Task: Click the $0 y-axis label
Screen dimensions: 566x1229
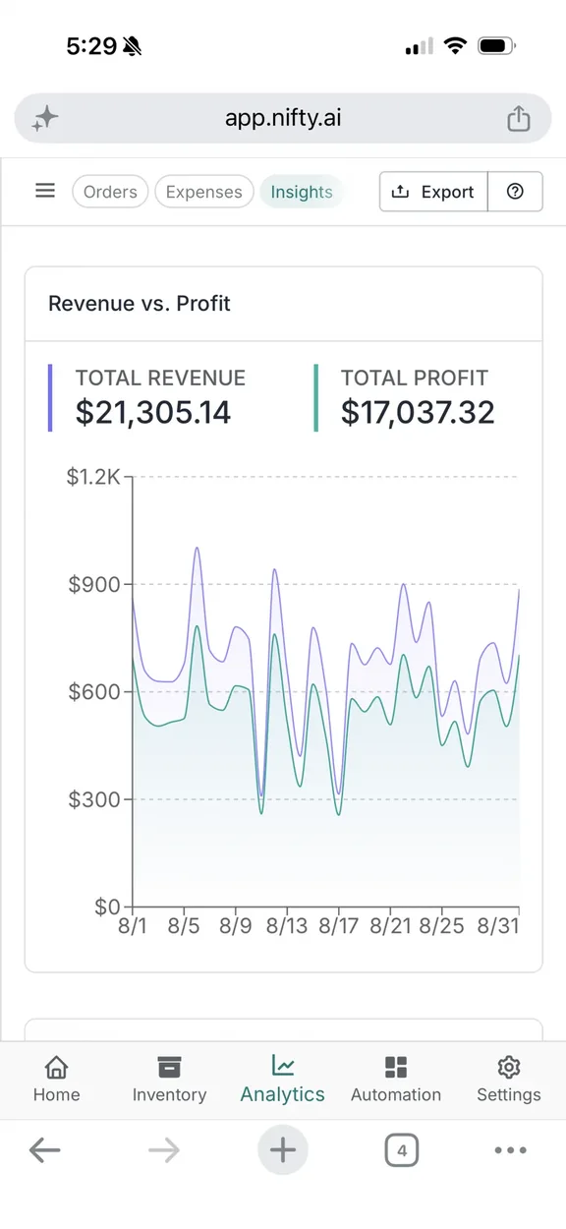Action: (x=107, y=907)
